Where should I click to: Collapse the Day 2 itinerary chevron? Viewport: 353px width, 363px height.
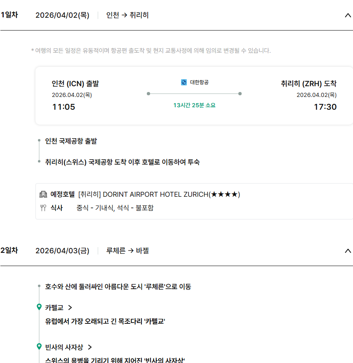coord(348,251)
